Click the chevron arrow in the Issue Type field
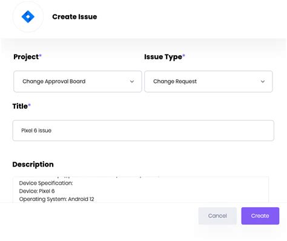This screenshot has height=241, width=287. (263, 82)
